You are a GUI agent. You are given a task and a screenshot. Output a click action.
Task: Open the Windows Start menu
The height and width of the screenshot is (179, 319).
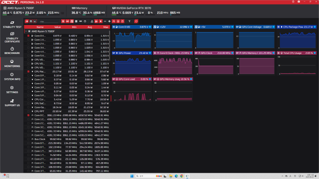132,176
